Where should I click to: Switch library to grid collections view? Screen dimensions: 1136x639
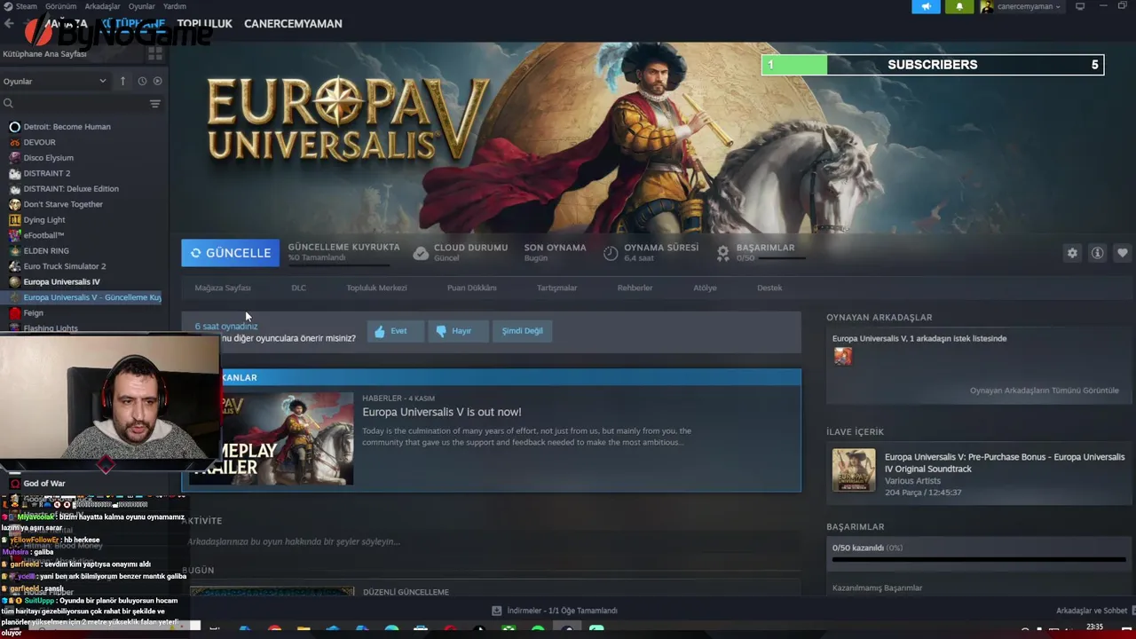[155, 53]
